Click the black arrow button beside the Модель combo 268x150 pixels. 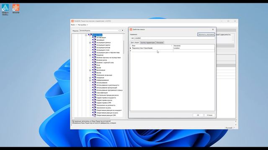pos(123,30)
